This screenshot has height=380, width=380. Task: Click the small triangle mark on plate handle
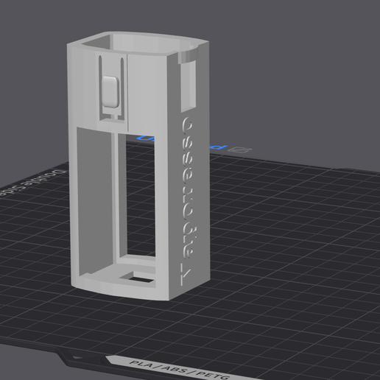coord(78,358)
